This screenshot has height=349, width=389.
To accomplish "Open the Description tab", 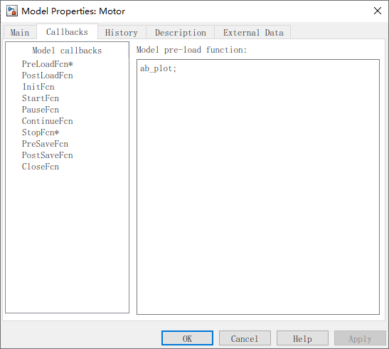I will click(181, 33).
